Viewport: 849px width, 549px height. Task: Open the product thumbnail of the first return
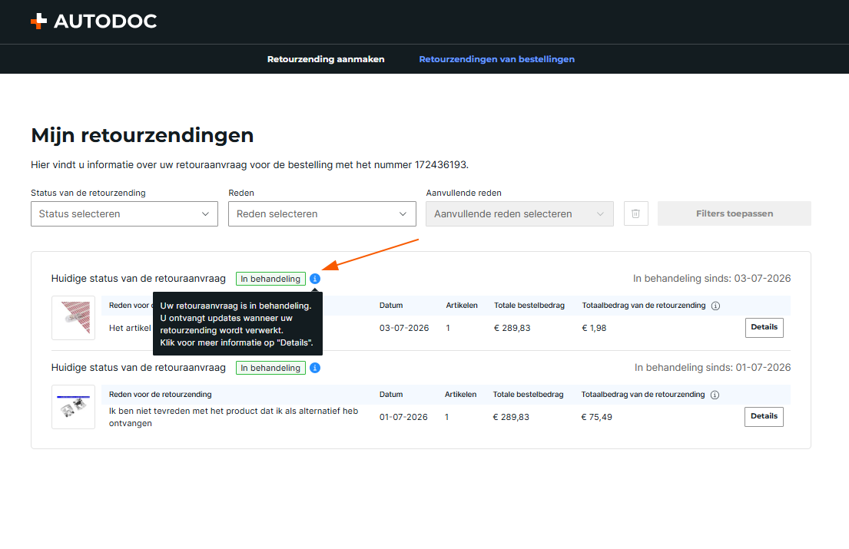[x=73, y=318]
